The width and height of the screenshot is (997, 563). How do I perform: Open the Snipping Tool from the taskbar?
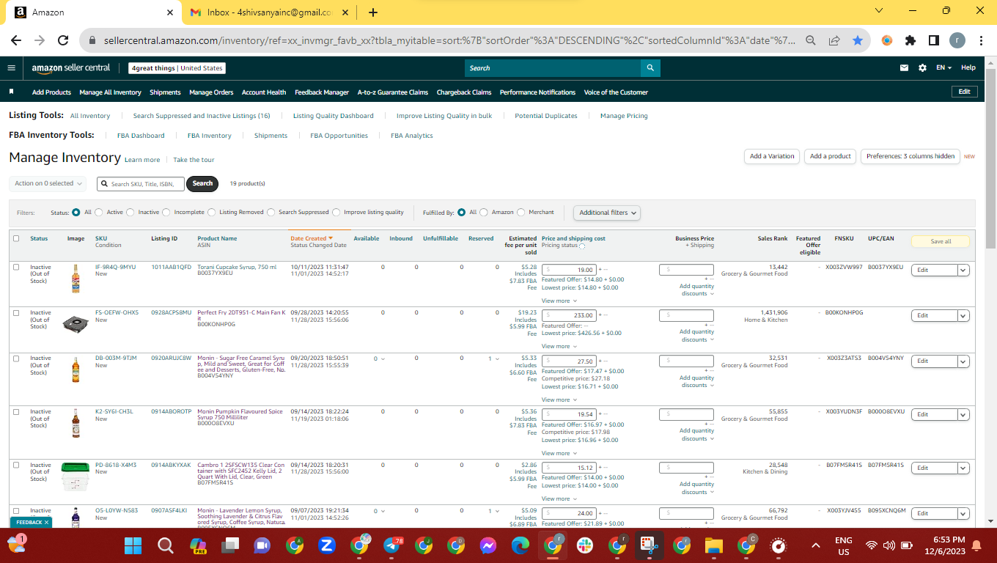(x=650, y=545)
